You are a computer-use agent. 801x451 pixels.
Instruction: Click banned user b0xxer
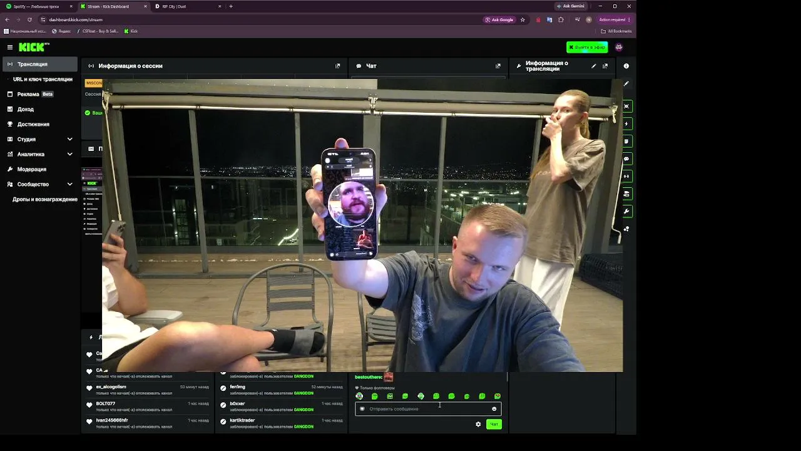point(237,404)
